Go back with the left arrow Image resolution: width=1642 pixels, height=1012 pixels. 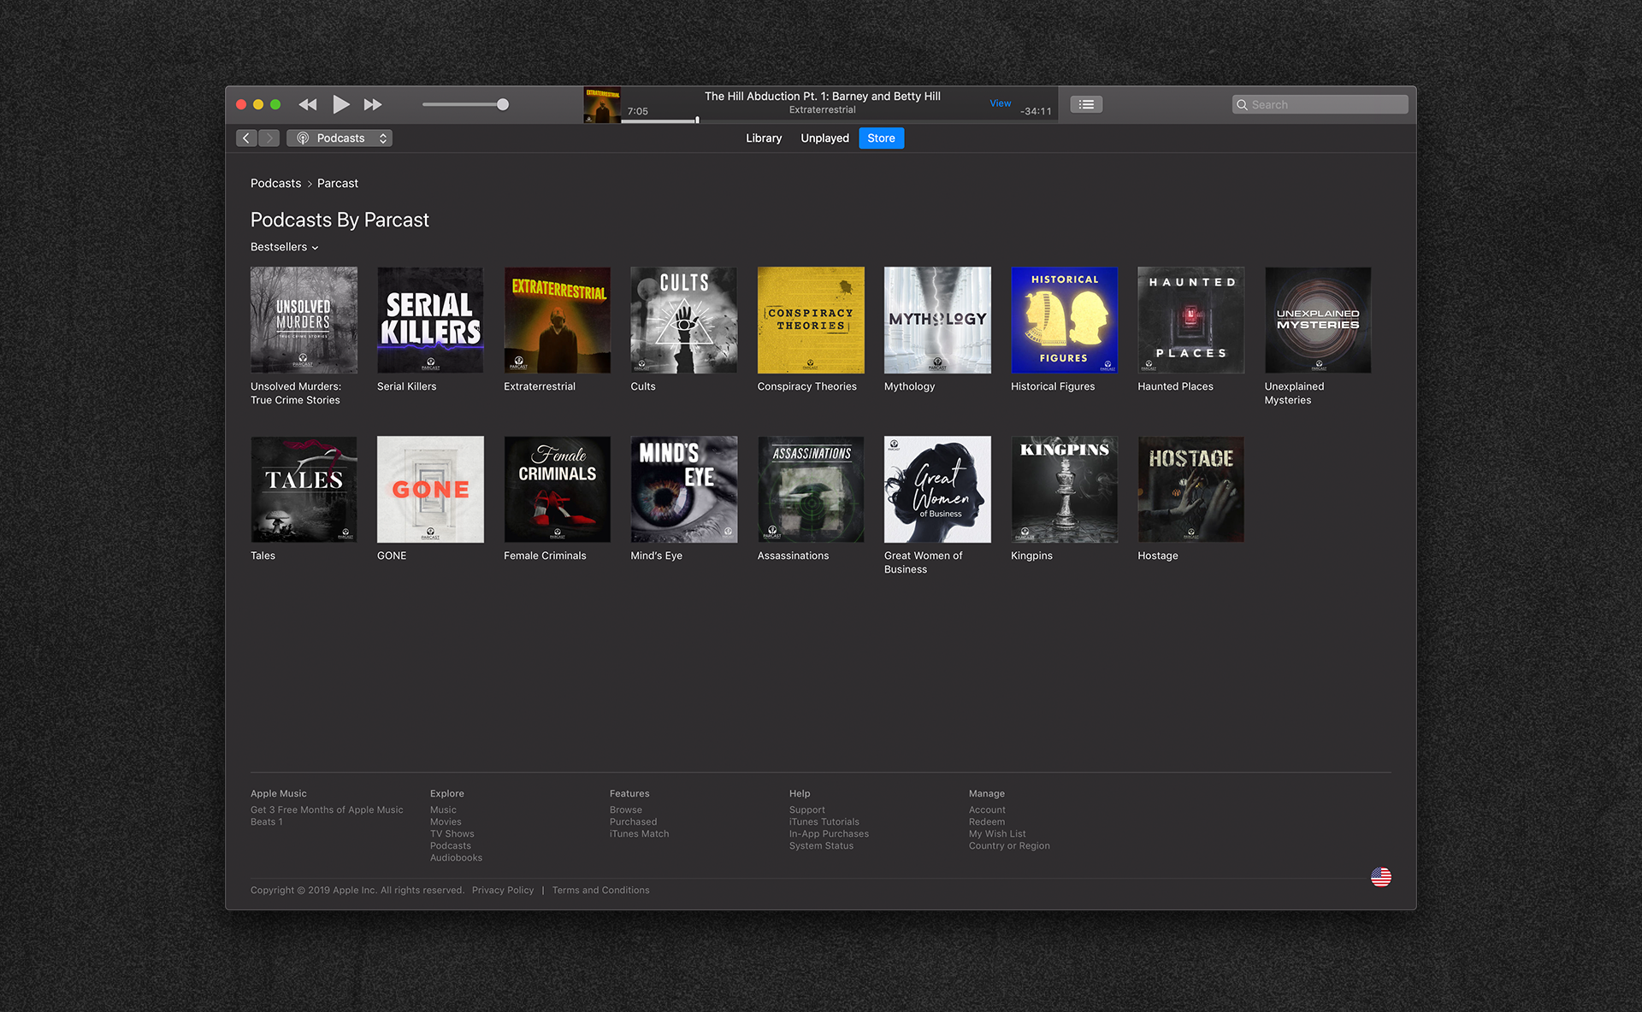pyautogui.click(x=246, y=138)
